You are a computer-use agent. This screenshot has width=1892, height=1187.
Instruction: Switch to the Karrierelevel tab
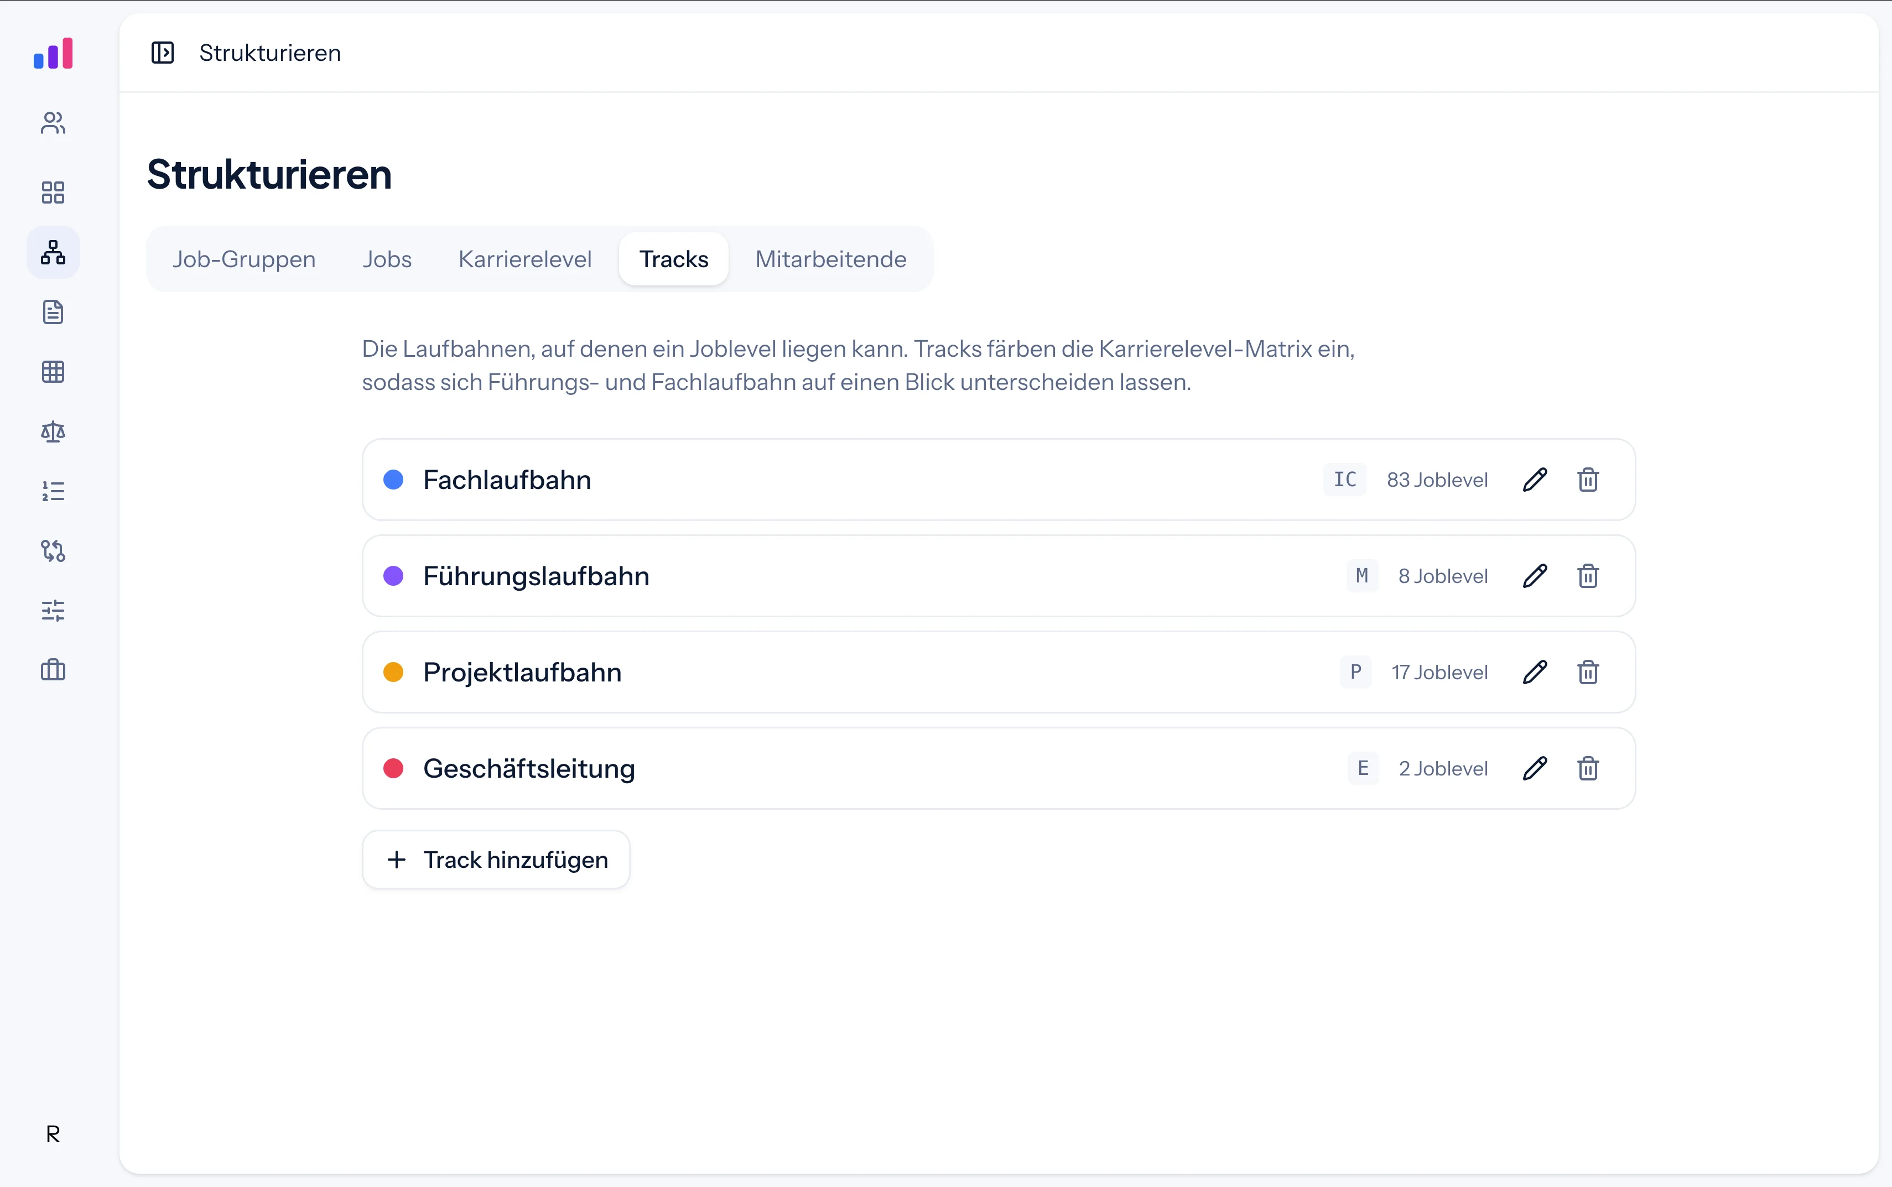524,259
